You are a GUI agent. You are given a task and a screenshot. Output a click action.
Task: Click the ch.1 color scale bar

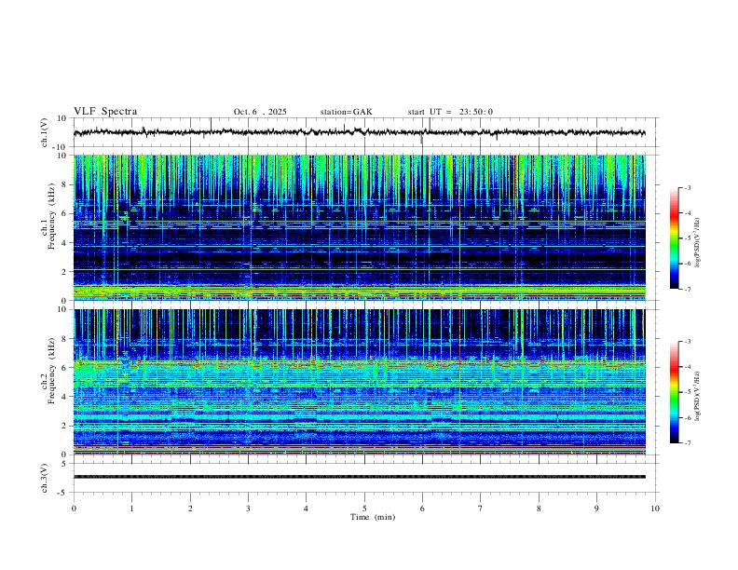(675, 238)
